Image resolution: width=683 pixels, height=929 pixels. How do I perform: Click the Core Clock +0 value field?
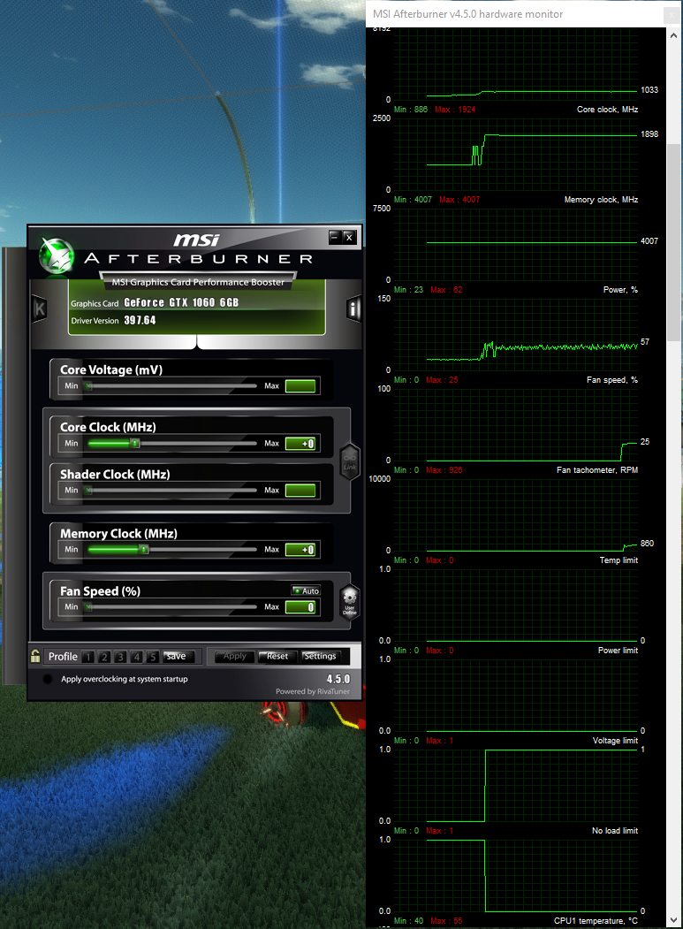click(x=300, y=444)
